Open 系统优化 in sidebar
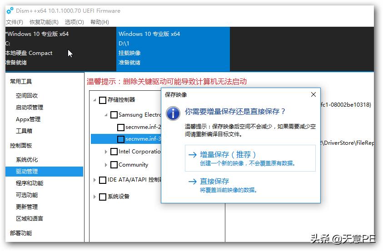 tap(27, 160)
